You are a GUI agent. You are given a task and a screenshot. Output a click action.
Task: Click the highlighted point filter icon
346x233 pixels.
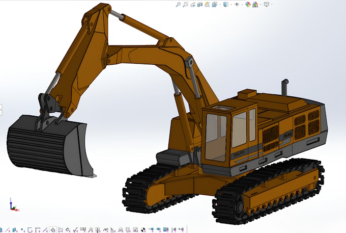(x=53, y=230)
